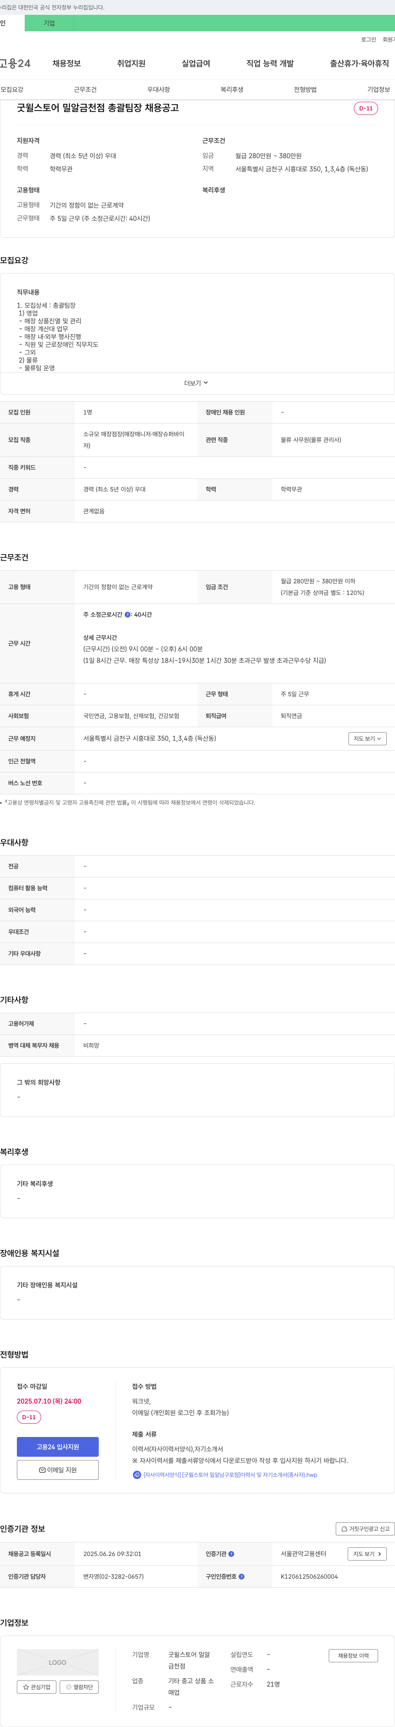Open the 실업급여 main menu

(x=196, y=64)
